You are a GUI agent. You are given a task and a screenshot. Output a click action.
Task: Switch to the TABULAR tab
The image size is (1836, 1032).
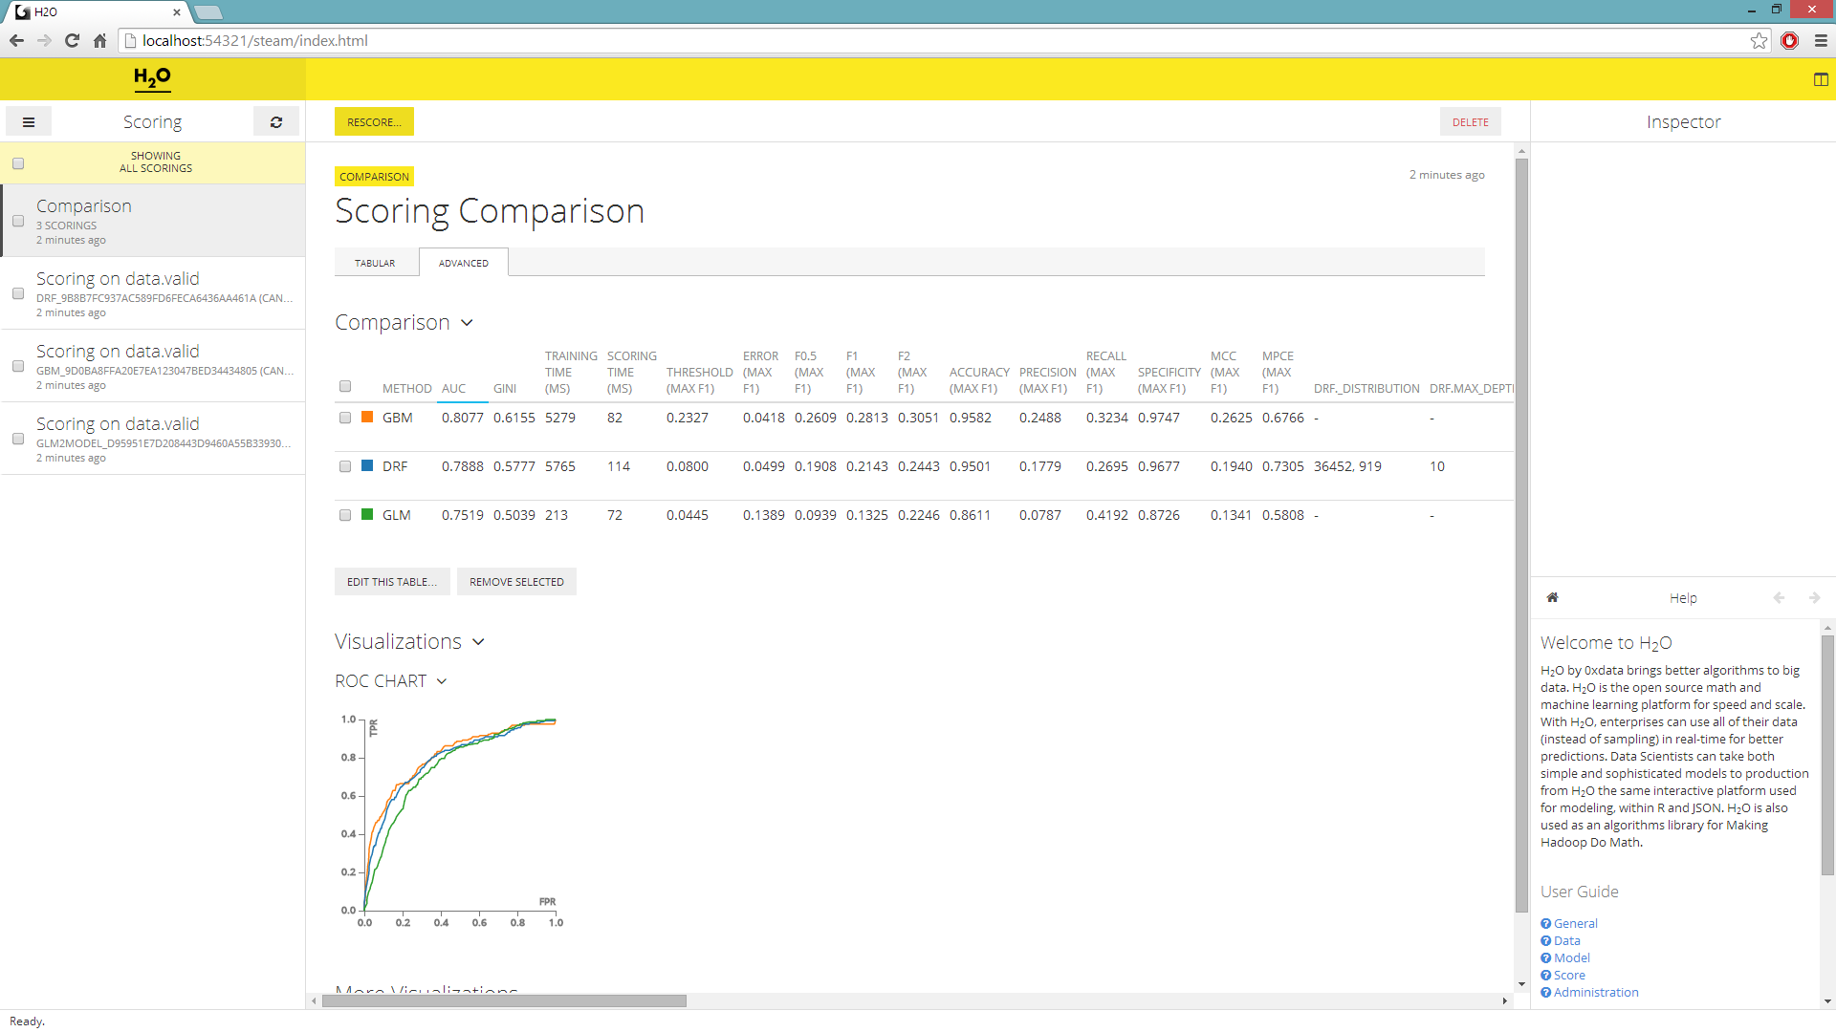coord(375,262)
